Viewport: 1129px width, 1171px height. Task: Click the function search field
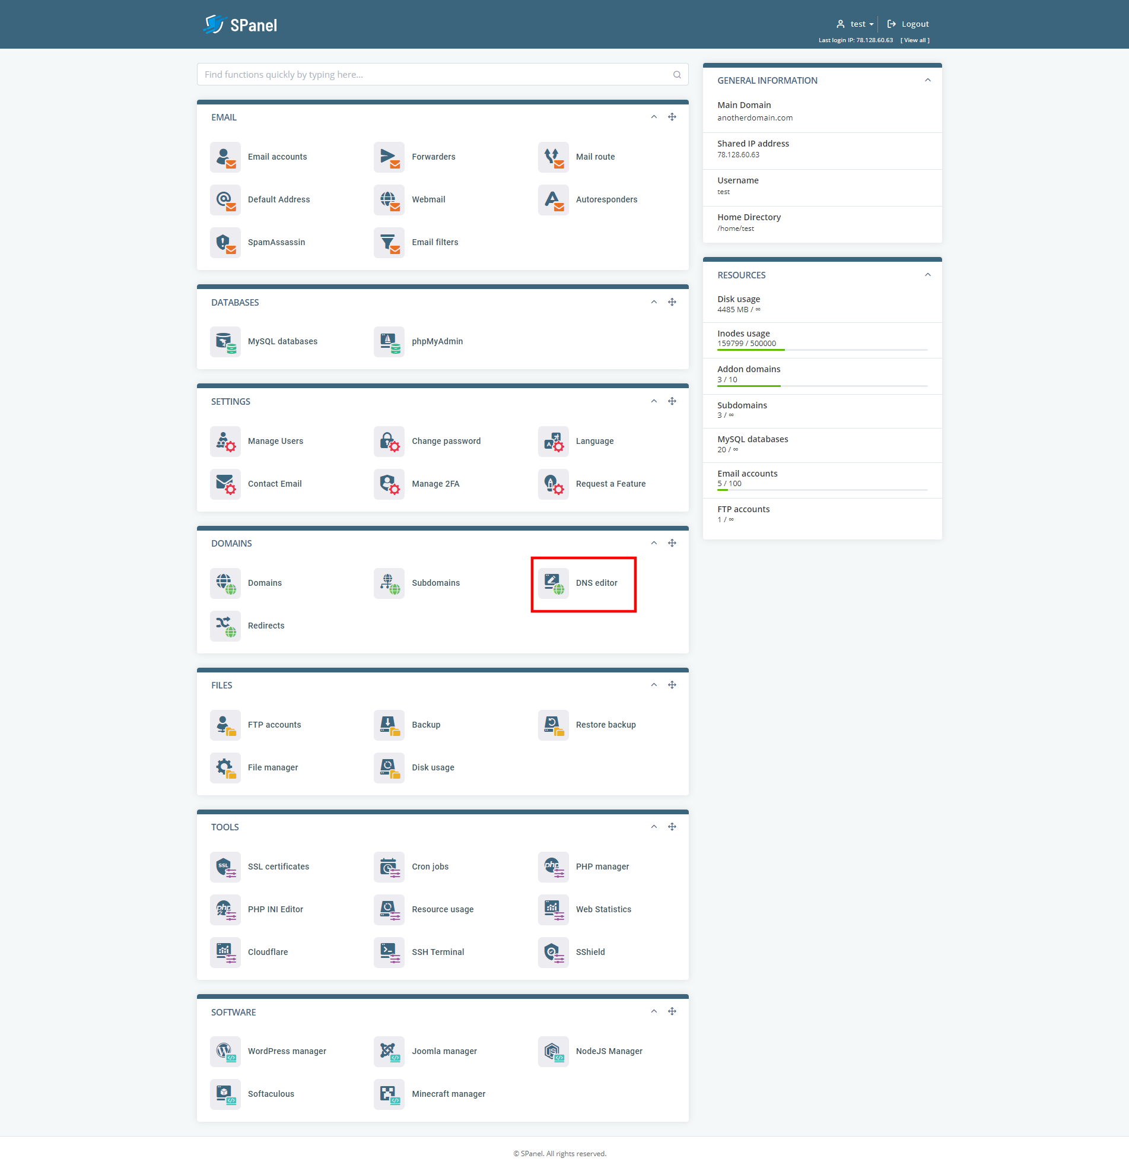coord(442,74)
